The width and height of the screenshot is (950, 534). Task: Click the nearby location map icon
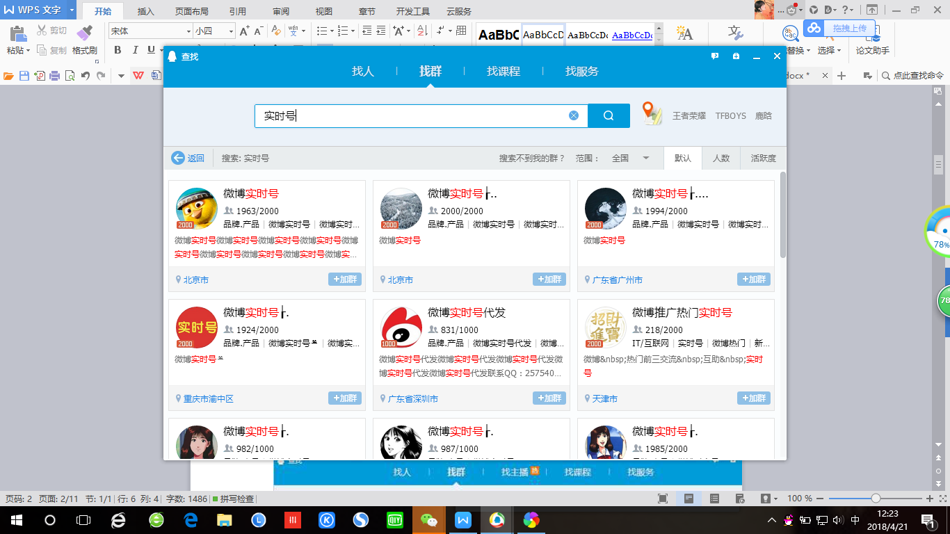pos(652,113)
